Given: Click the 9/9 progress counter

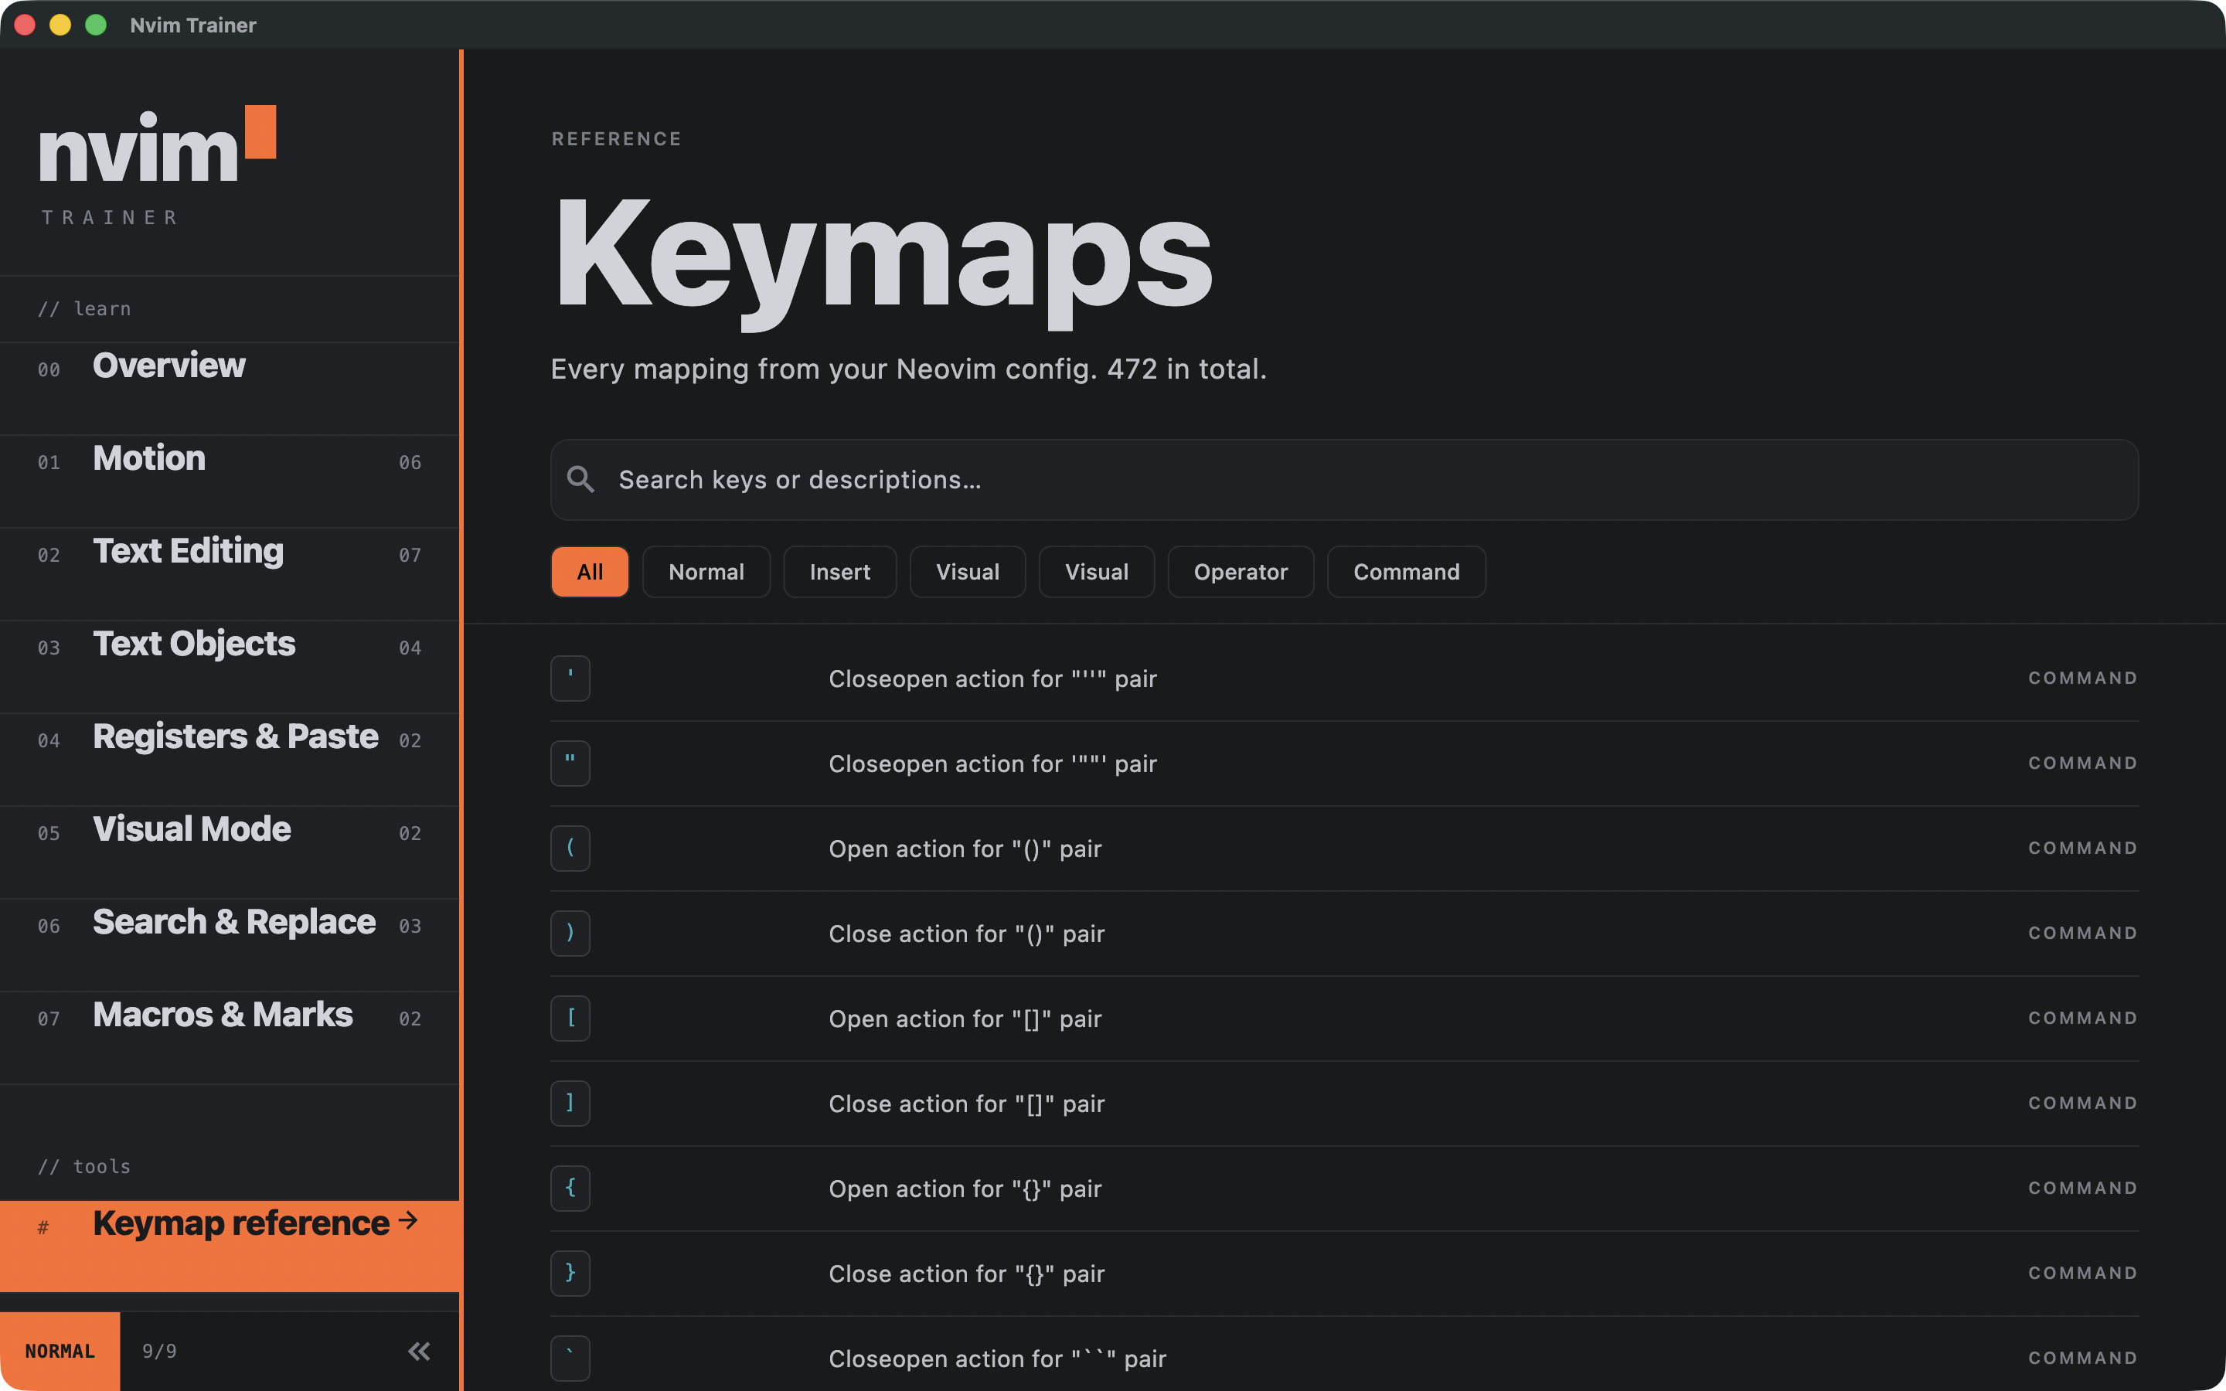Looking at the screenshot, I should pyautogui.click(x=159, y=1351).
